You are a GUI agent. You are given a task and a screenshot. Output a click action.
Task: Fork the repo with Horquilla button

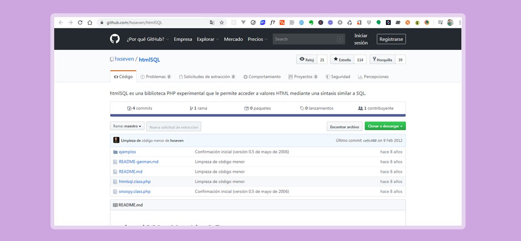[383, 59]
